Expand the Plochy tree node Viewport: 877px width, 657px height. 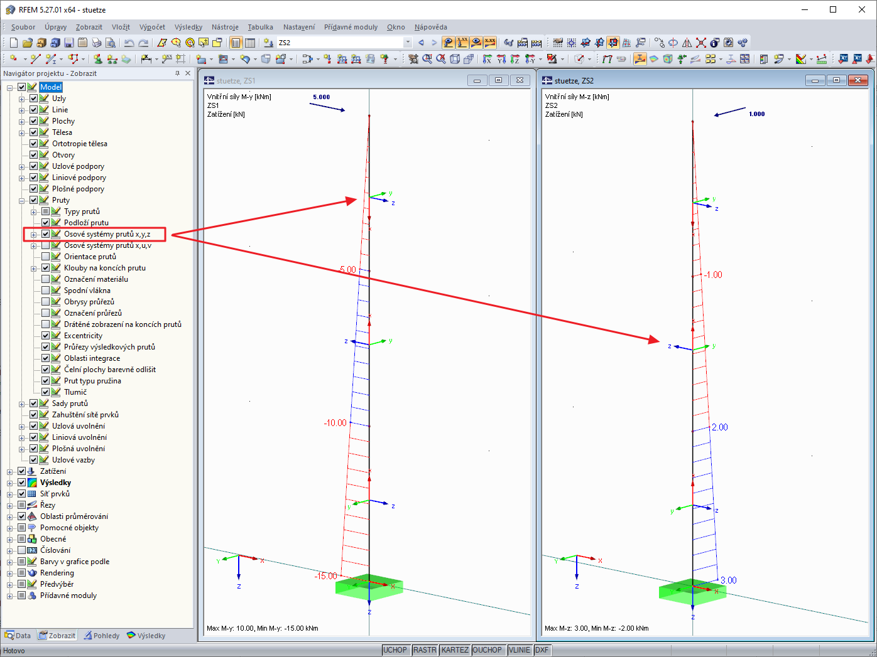(x=22, y=122)
